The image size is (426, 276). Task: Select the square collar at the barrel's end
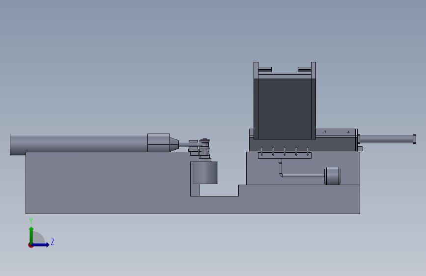(x=159, y=142)
